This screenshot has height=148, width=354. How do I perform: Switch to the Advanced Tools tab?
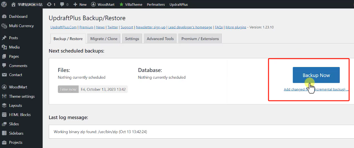coord(160,39)
